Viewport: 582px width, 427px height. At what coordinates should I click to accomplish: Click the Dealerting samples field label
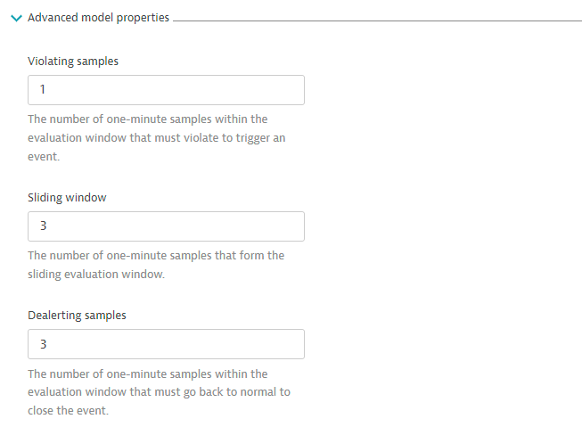(77, 316)
